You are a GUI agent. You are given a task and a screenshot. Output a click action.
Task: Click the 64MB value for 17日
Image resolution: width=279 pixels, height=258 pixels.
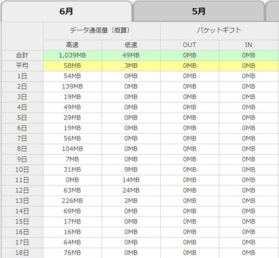click(x=73, y=242)
